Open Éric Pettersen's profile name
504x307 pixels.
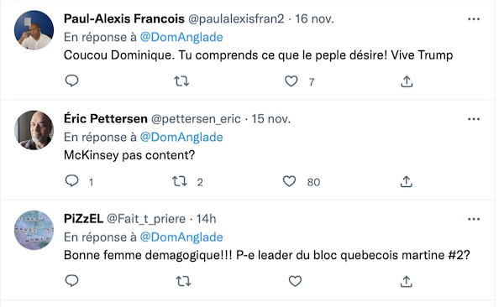[106, 119]
